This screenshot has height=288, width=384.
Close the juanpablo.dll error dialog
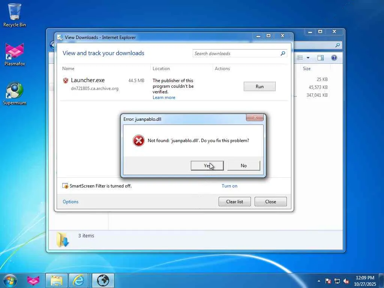click(255, 118)
